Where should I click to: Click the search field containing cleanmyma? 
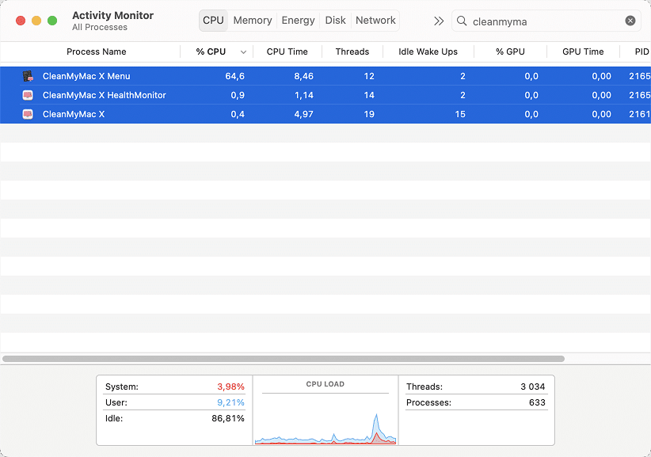tap(546, 21)
